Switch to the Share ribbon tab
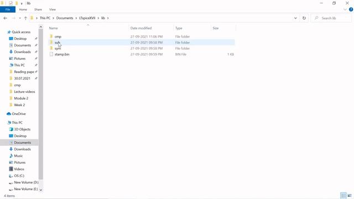Screen dimensions: 354x199 point(38,9)
